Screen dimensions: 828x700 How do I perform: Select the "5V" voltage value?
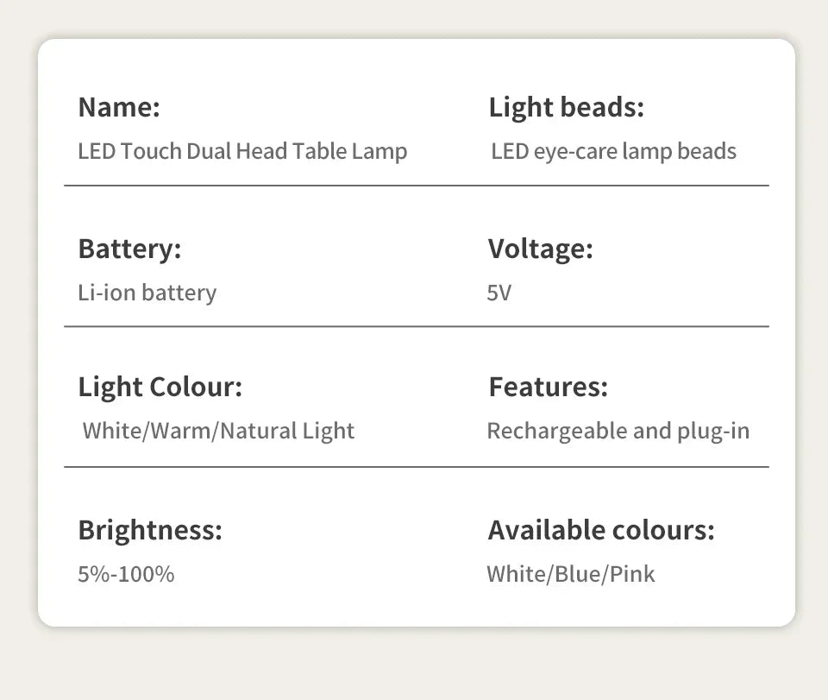click(499, 293)
